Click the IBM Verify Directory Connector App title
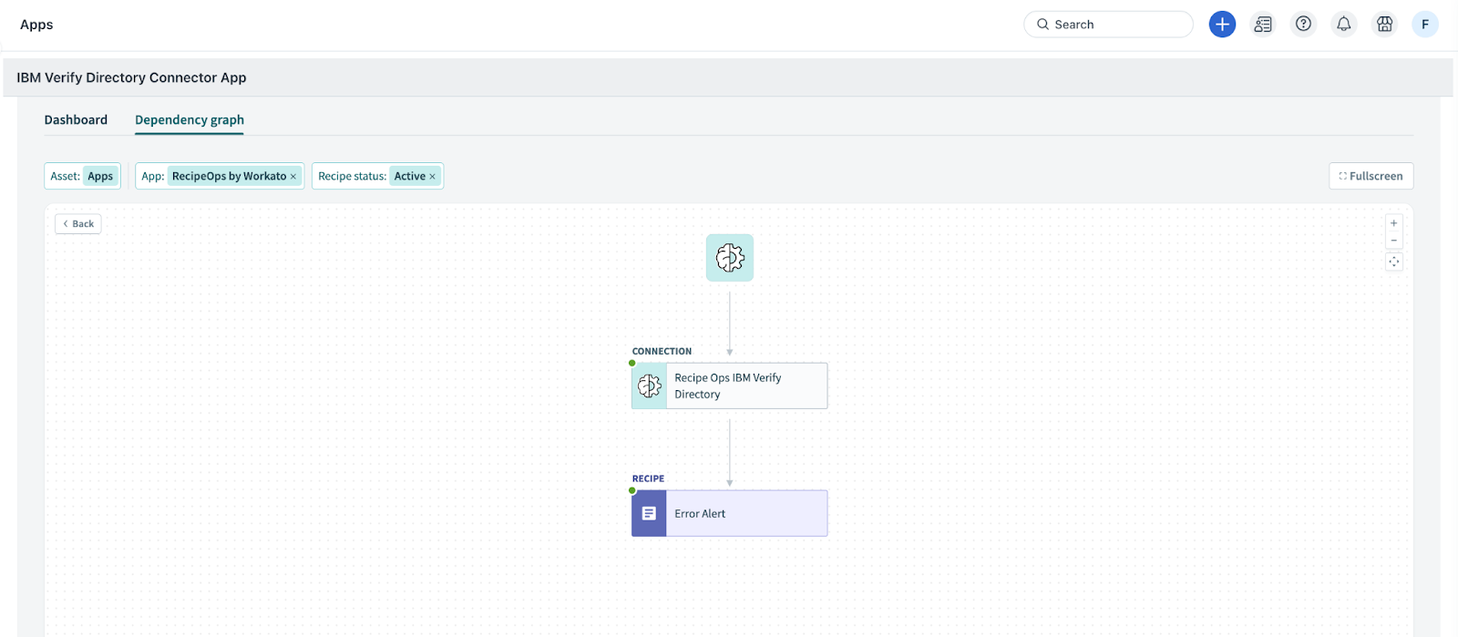Viewport: 1458px width, 637px height. [x=131, y=77]
